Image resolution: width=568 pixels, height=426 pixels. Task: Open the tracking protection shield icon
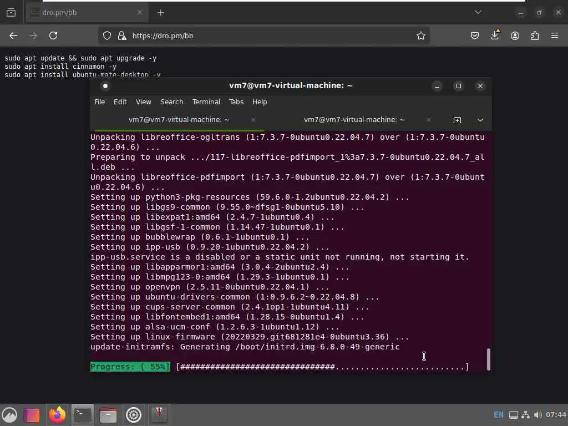pyautogui.click(x=107, y=35)
